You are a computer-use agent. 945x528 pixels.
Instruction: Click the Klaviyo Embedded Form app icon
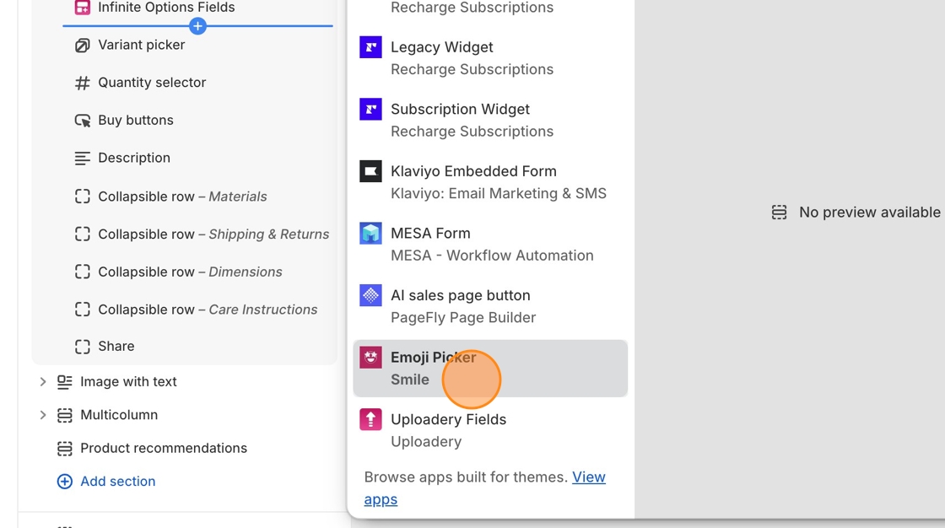click(x=370, y=171)
